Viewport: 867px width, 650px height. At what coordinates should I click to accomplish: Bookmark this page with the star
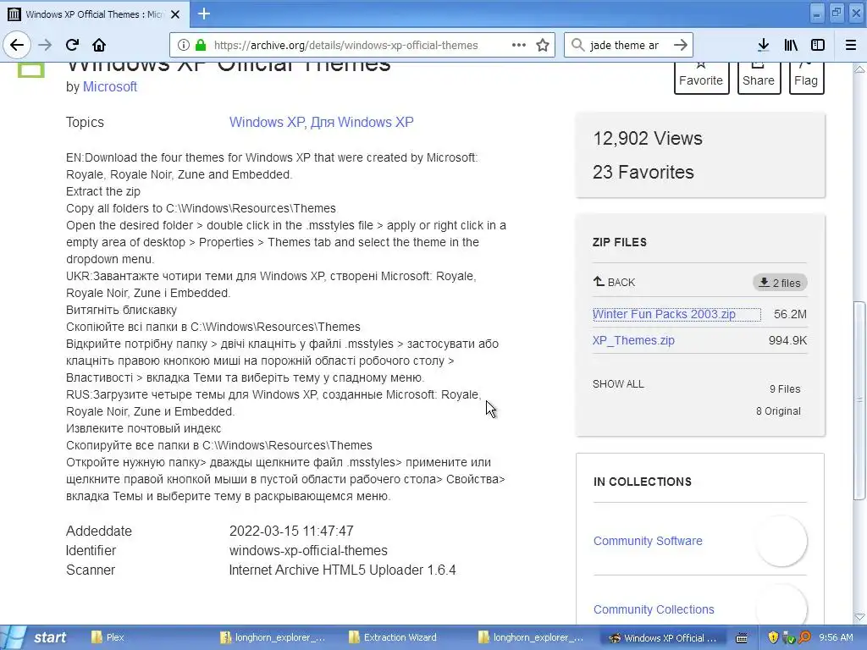[543, 46]
